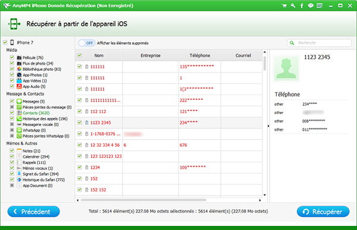Click the Notes icon
357x230 pixels.
19,151
